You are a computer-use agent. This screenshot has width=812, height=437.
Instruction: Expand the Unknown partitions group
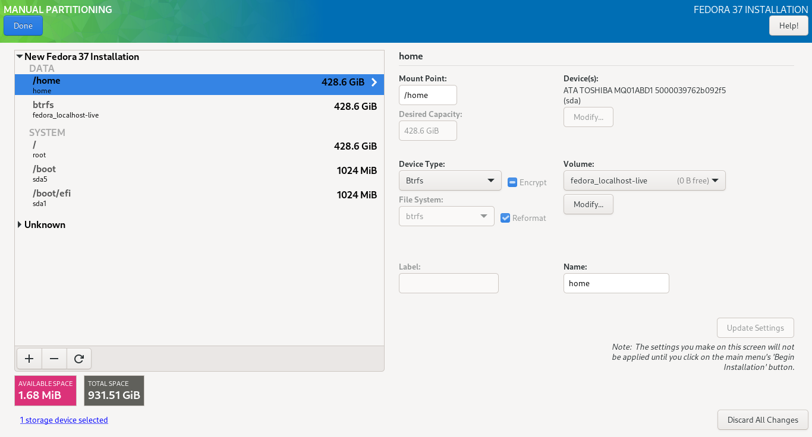point(20,225)
